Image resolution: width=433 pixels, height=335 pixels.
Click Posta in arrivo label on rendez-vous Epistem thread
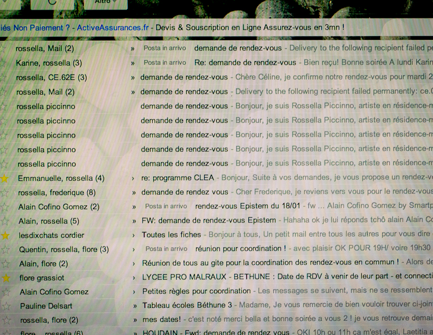(x=166, y=207)
